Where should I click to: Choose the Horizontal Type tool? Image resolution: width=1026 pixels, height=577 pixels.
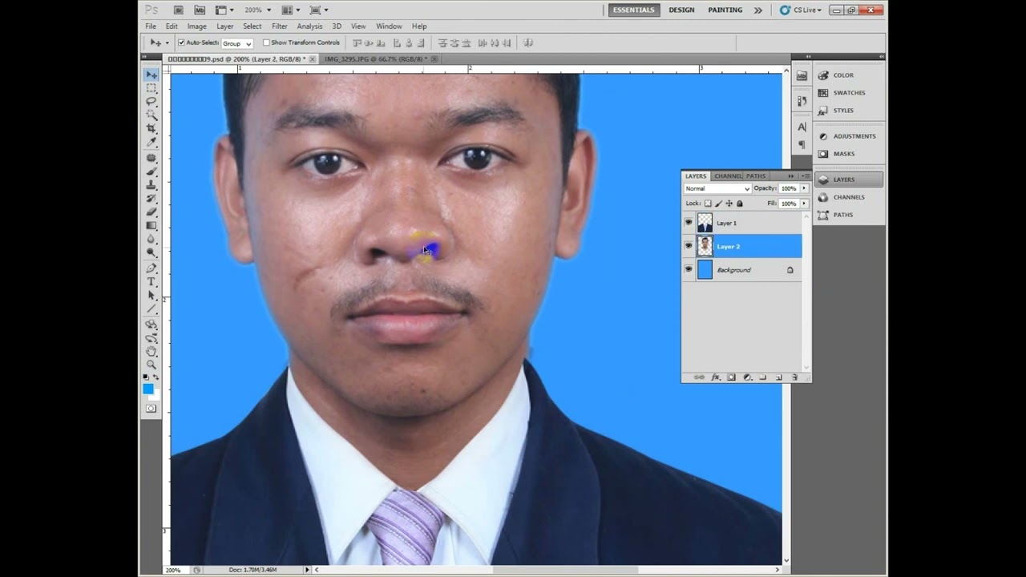151,282
